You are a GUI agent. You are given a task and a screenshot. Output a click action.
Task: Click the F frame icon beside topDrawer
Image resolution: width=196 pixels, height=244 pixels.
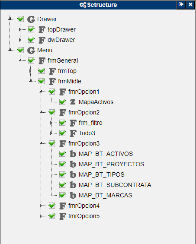point(42,30)
